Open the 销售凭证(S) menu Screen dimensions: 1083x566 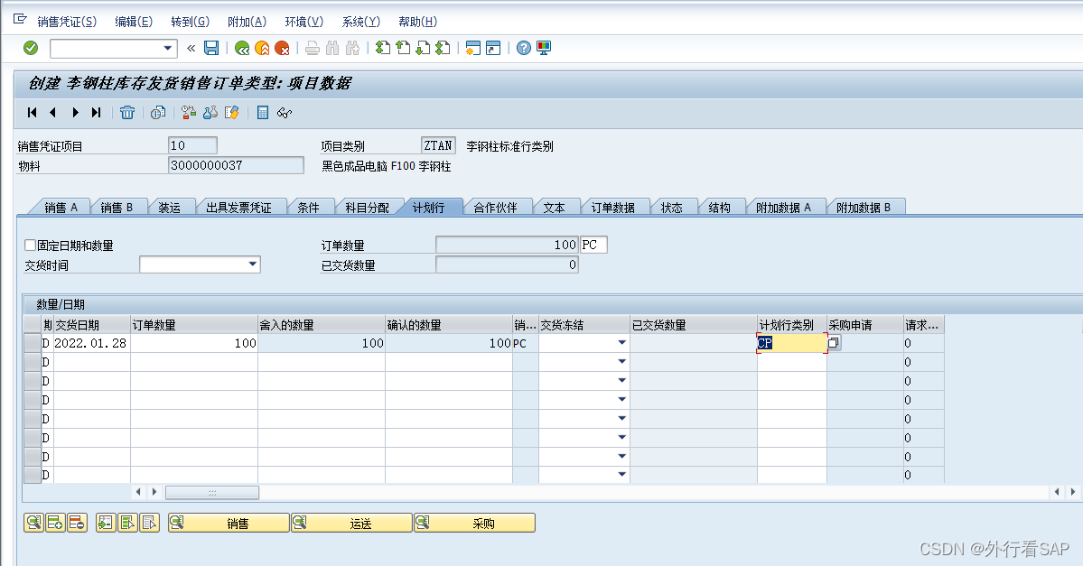coord(67,22)
